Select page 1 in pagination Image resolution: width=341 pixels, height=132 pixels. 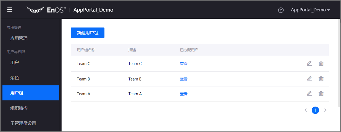[315, 110]
